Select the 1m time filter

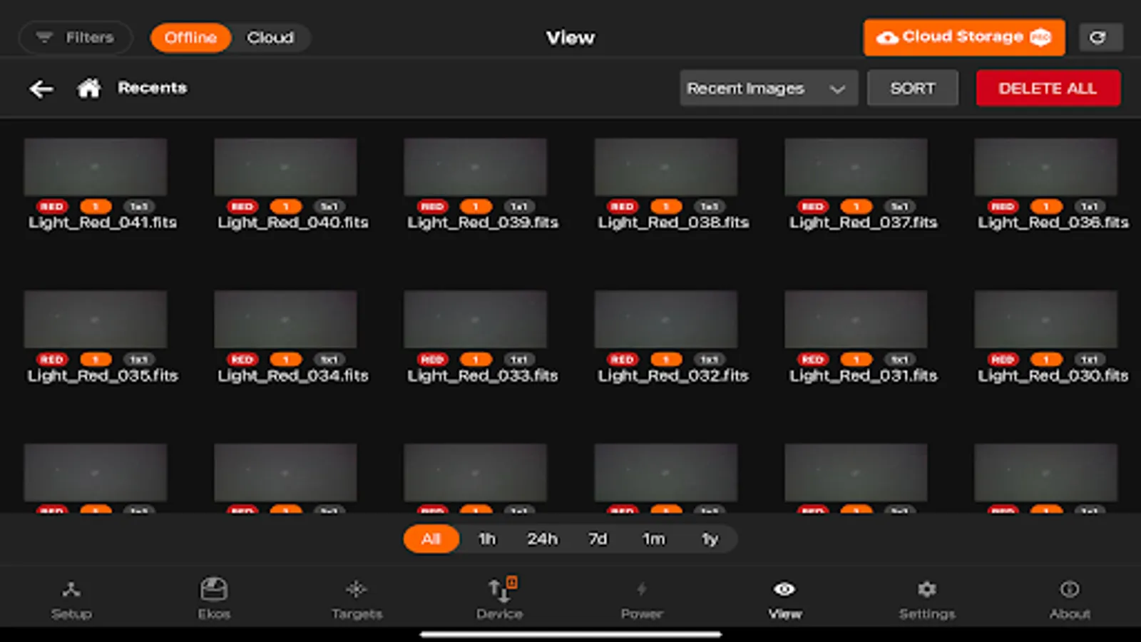[654, 539]
